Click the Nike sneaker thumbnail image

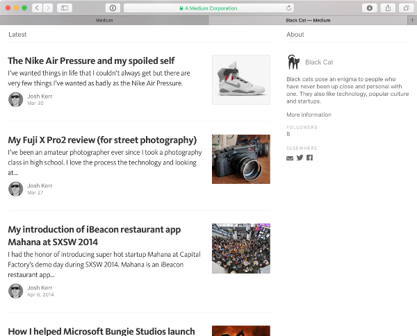240,79
